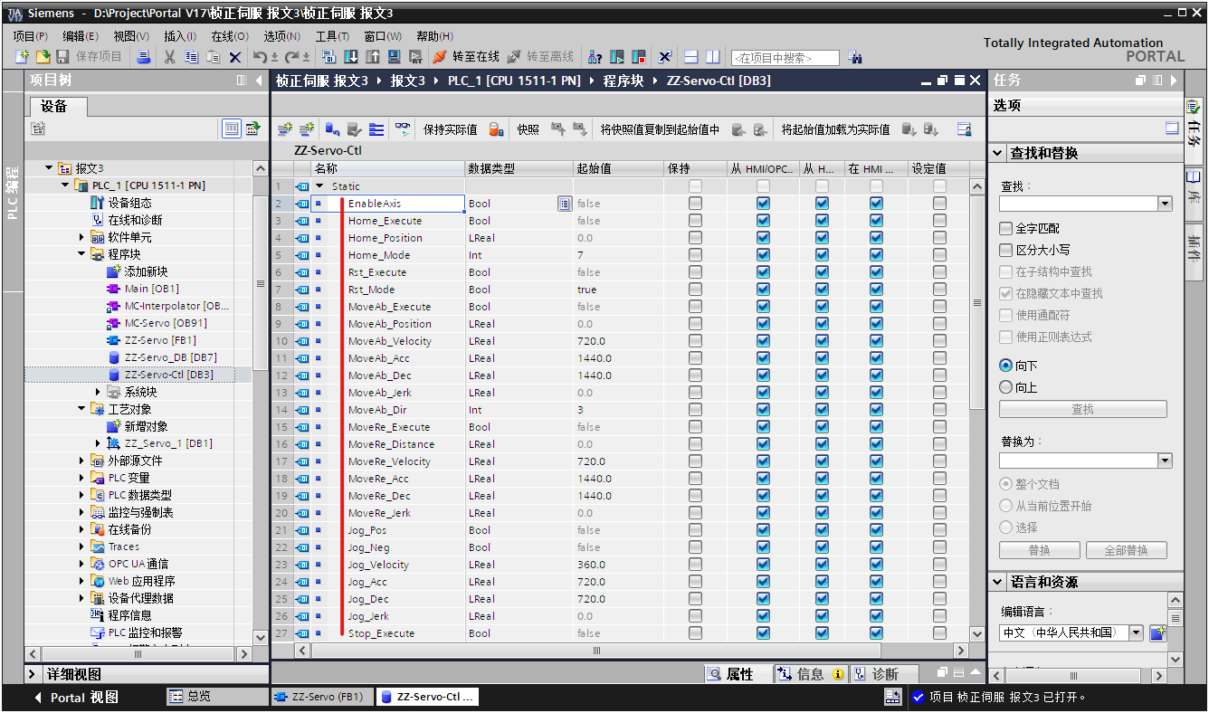Viewport: 1209px width, 713px height.
Task: Uncheck HMI/OPC accessible for Home_Execute
Action: 763,221
